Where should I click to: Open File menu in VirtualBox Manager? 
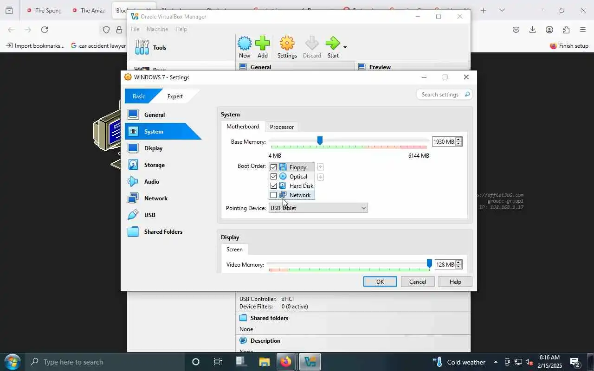(x=135, y=29)
